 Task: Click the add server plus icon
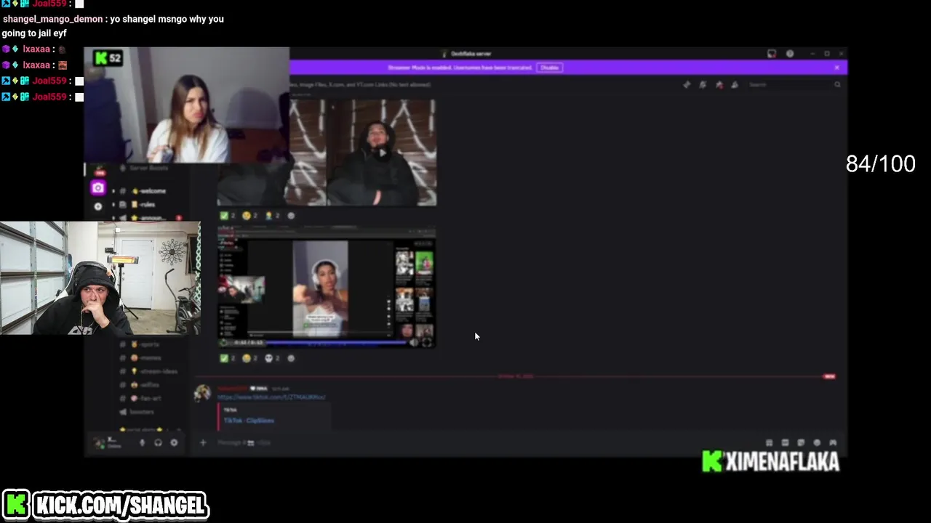tap(97, 206)
